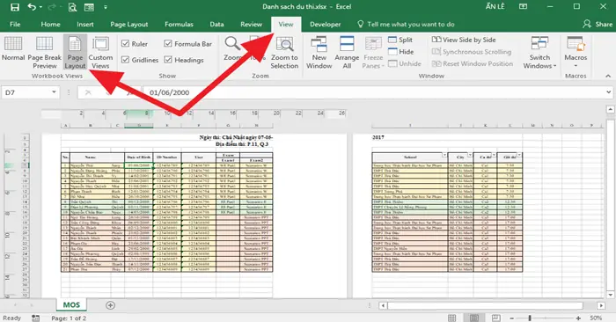Click Switch Windows button
616x322 pixels.
(539, 53)
